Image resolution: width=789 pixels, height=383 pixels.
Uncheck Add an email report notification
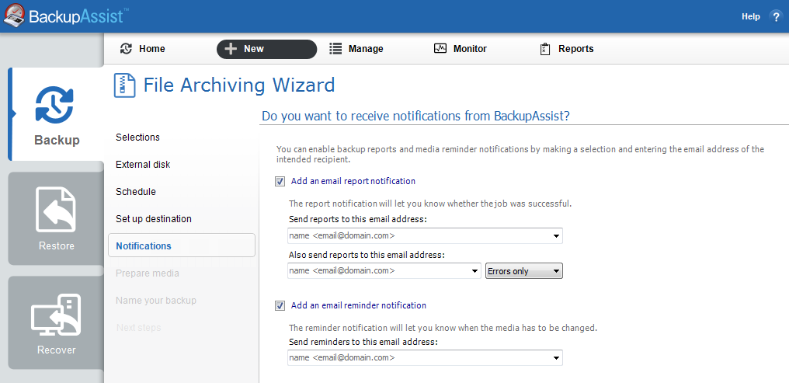tap(280, 182)
